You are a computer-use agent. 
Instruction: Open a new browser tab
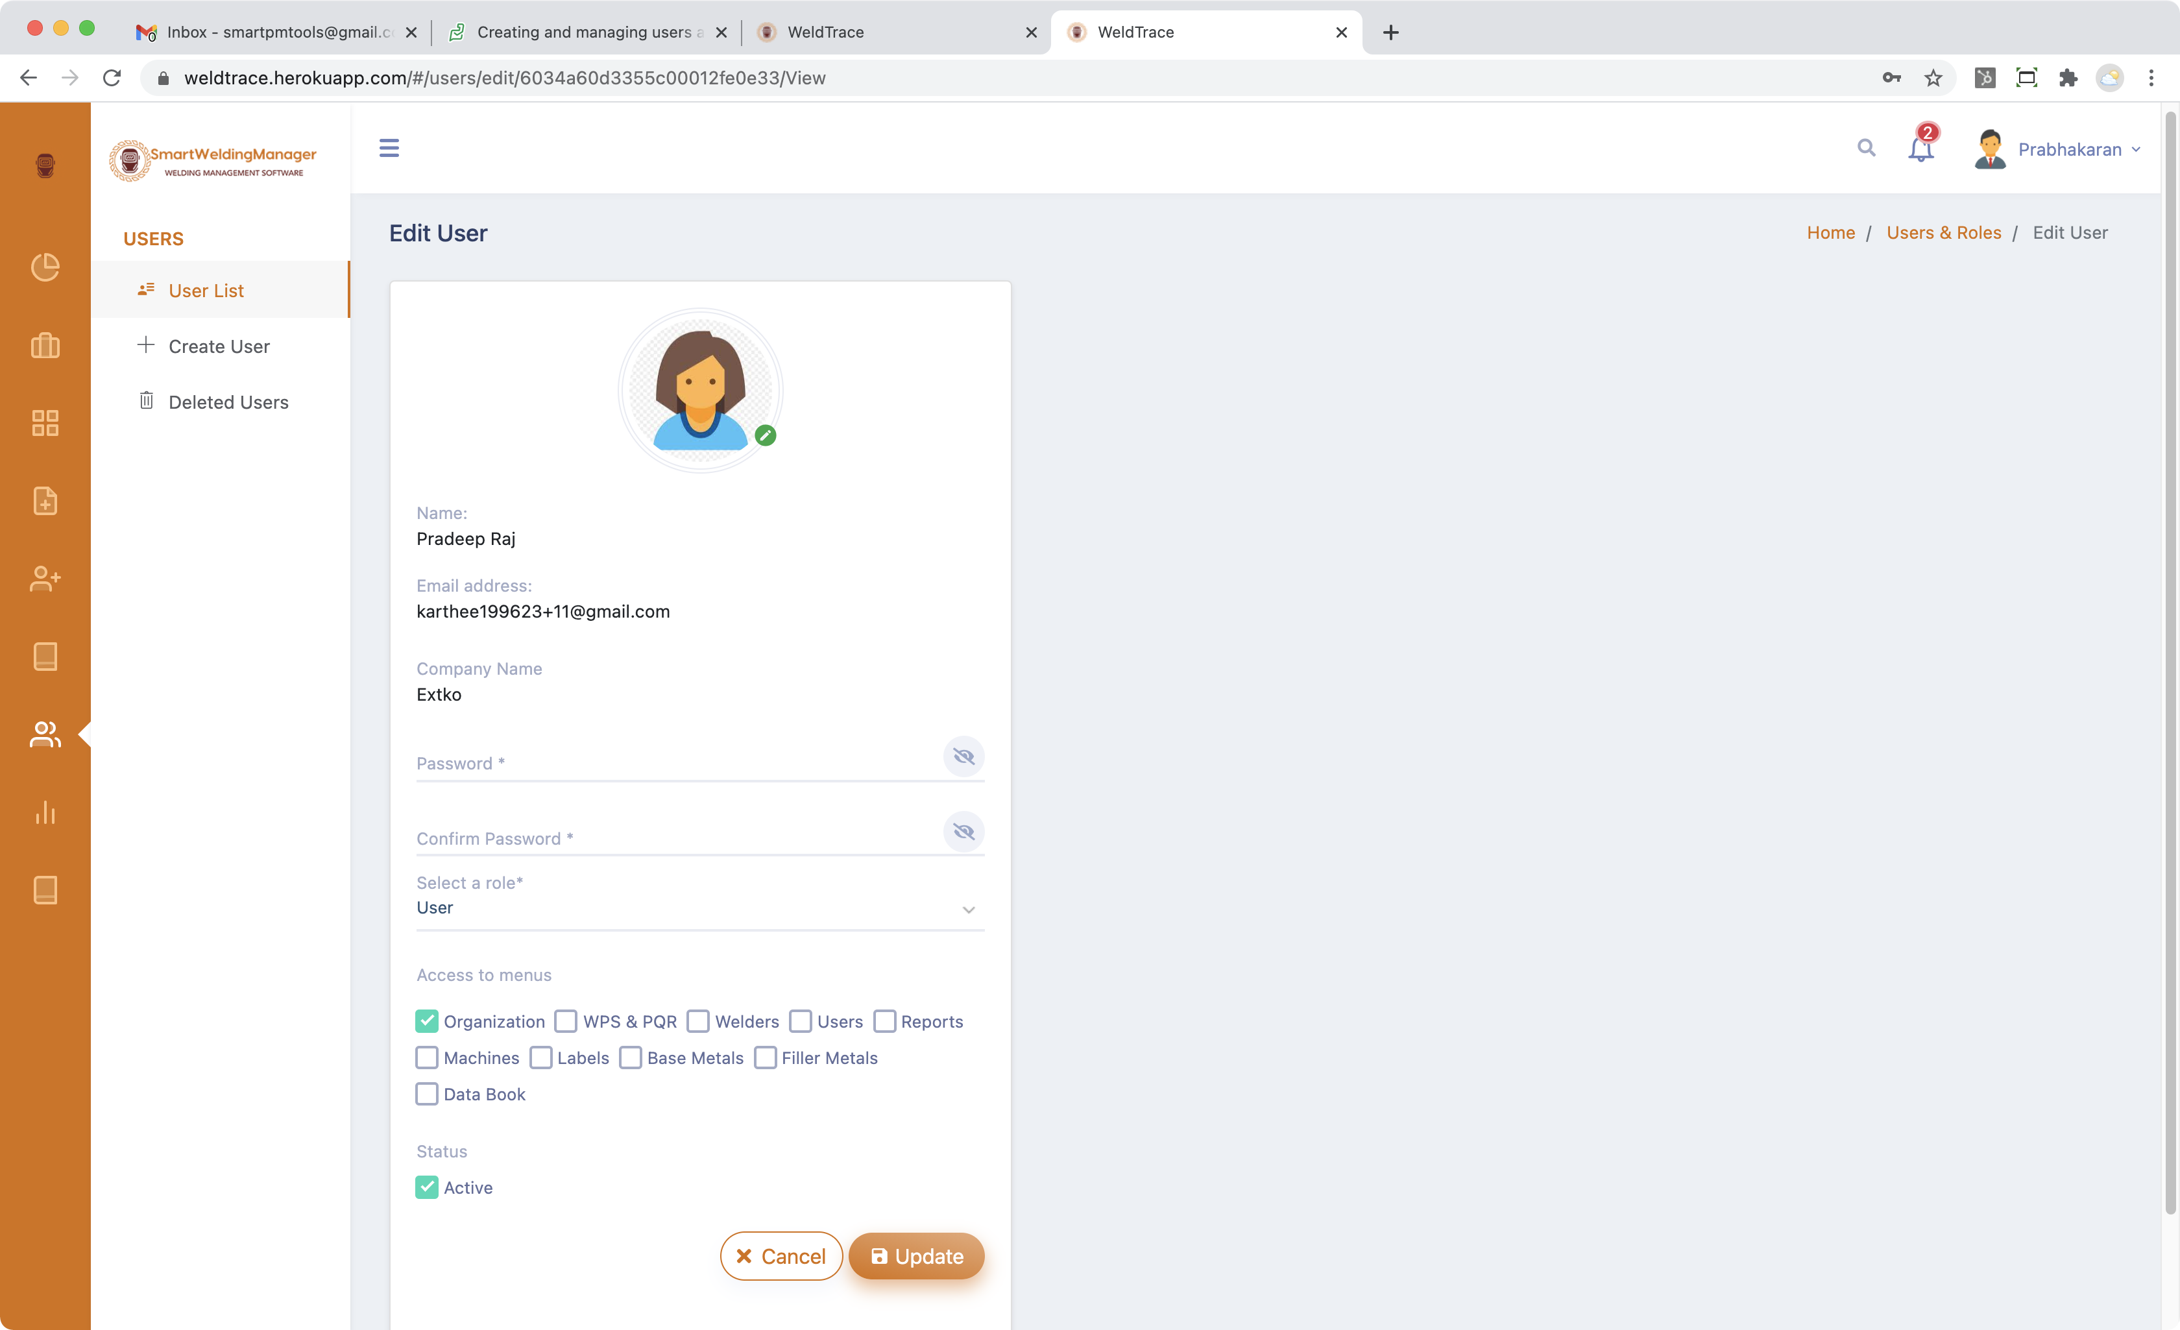pyautogui.click(x=1391, y=32)
